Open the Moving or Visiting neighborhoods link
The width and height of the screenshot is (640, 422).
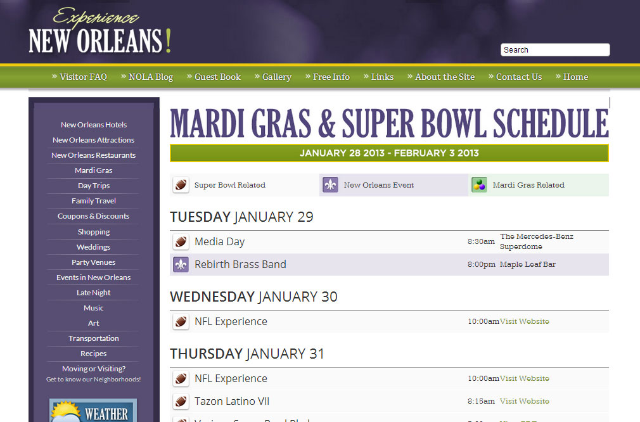click(94, 373)
